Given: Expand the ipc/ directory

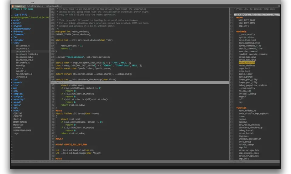Looking at the screenshot, I should click(x=16, y=79).
